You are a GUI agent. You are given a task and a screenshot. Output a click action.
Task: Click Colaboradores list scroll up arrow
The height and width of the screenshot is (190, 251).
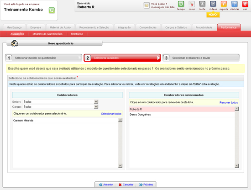pyautogui.click(x=120, y=120)
